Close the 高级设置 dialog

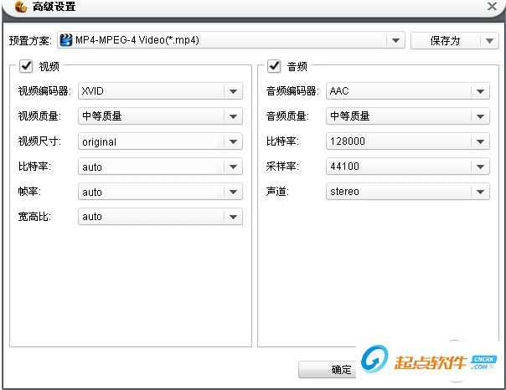[492, 6]
